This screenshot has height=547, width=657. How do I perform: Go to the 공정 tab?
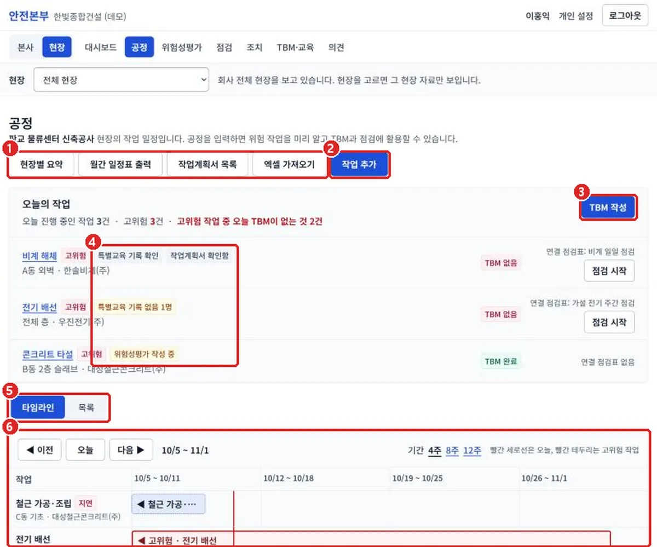(x=139, y=48)
